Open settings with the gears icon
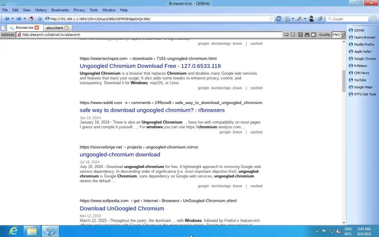The width and height of the screenshot is (379, 237). click(x=320, y=19)
